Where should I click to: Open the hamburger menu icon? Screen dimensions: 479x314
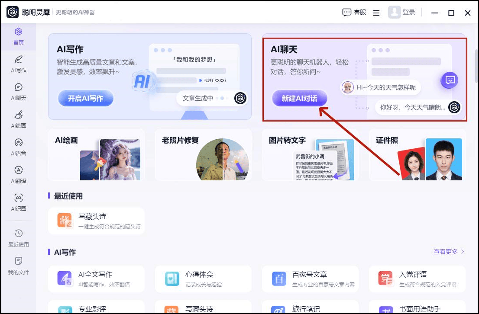[376, 13]
